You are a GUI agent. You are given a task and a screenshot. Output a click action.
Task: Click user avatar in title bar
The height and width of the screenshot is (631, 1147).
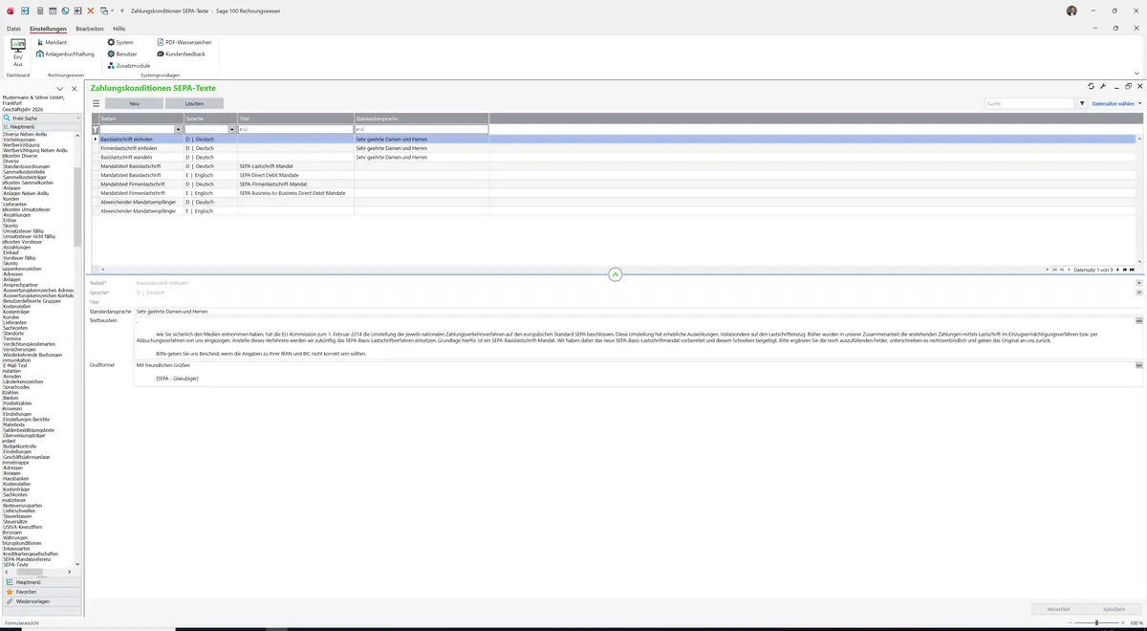(1071, 11)
